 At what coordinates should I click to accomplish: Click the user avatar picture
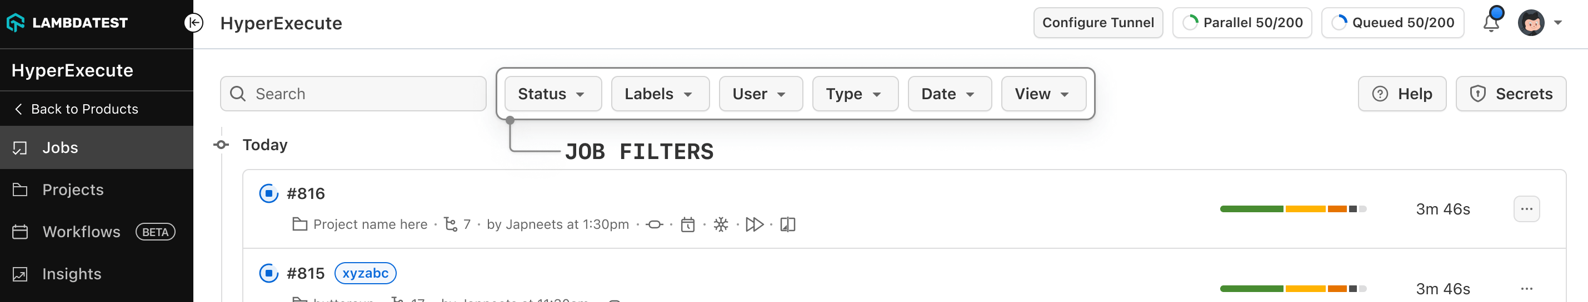point(1531,23)
